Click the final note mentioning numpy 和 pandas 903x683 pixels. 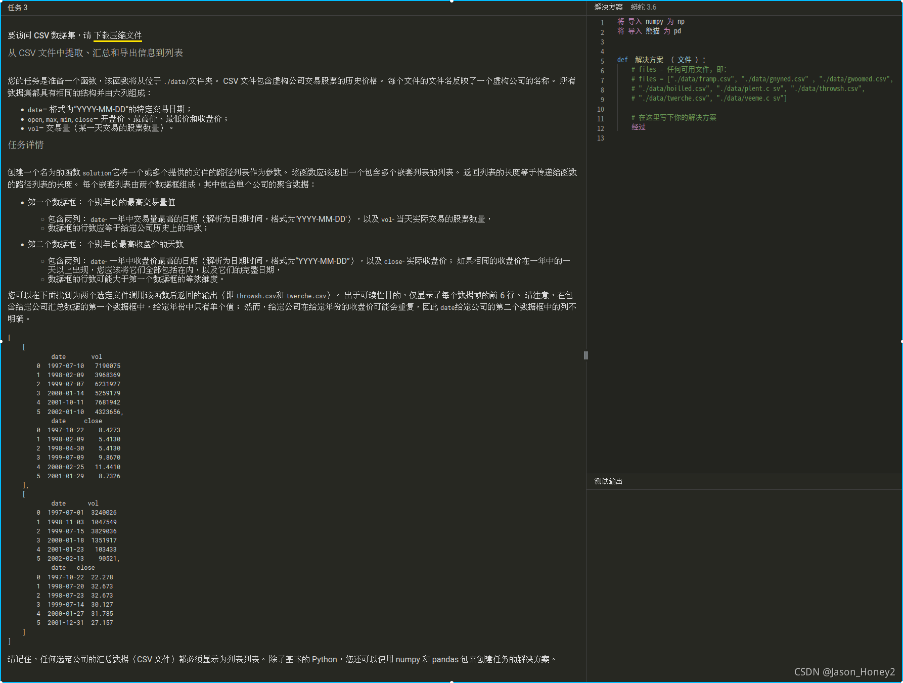[x=282, y=659]
